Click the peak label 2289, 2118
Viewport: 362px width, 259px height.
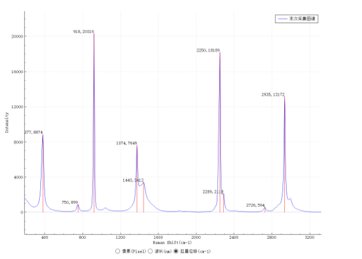point(213,192)
